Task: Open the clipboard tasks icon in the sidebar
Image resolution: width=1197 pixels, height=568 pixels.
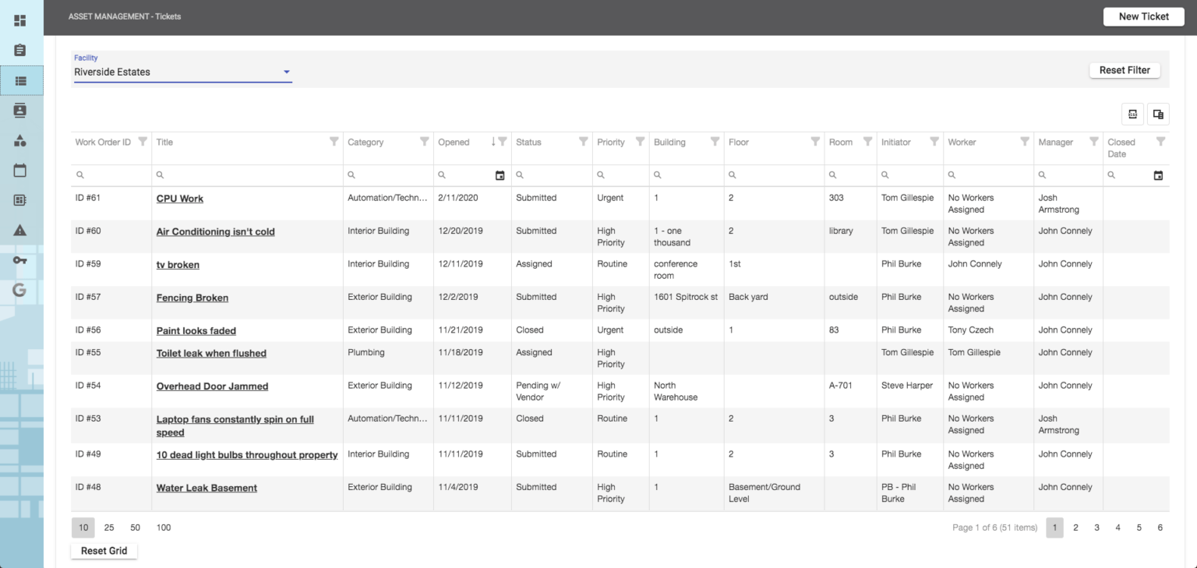Action: point(19,50)
